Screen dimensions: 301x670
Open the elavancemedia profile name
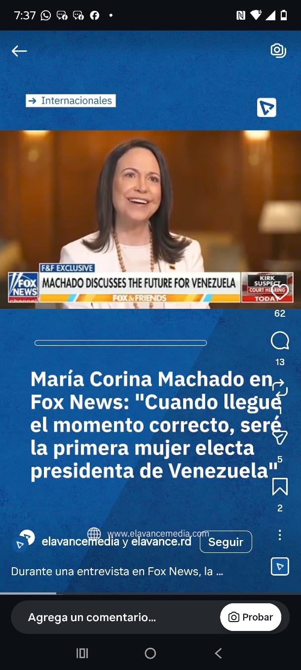80,542
